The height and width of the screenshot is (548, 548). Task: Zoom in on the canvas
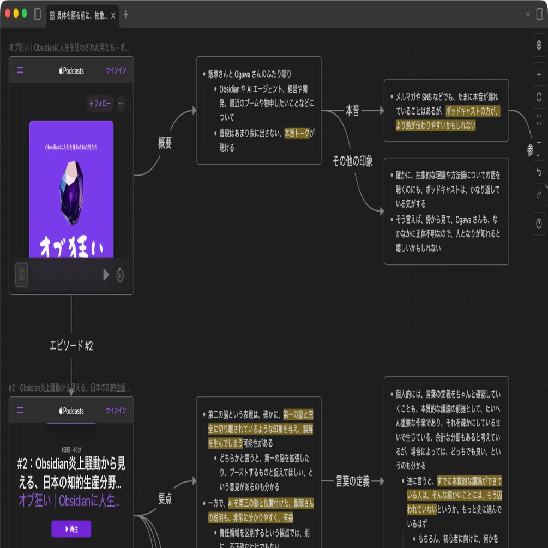point(539,75)
